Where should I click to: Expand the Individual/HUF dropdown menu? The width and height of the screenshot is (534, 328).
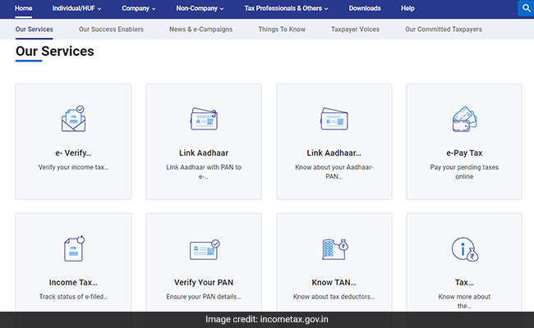[x=78, y=8]
